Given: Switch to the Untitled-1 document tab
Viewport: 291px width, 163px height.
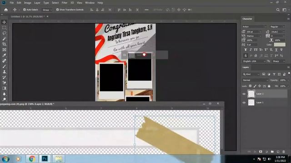Looking at the screenshot, I should tap(28, 16).
